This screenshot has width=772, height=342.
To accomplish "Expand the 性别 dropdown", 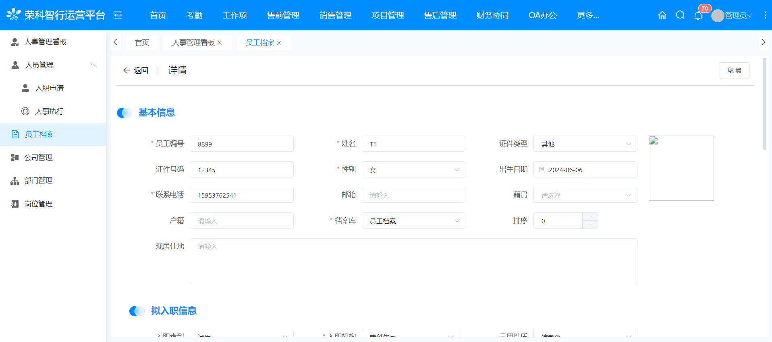I will 413,170.
